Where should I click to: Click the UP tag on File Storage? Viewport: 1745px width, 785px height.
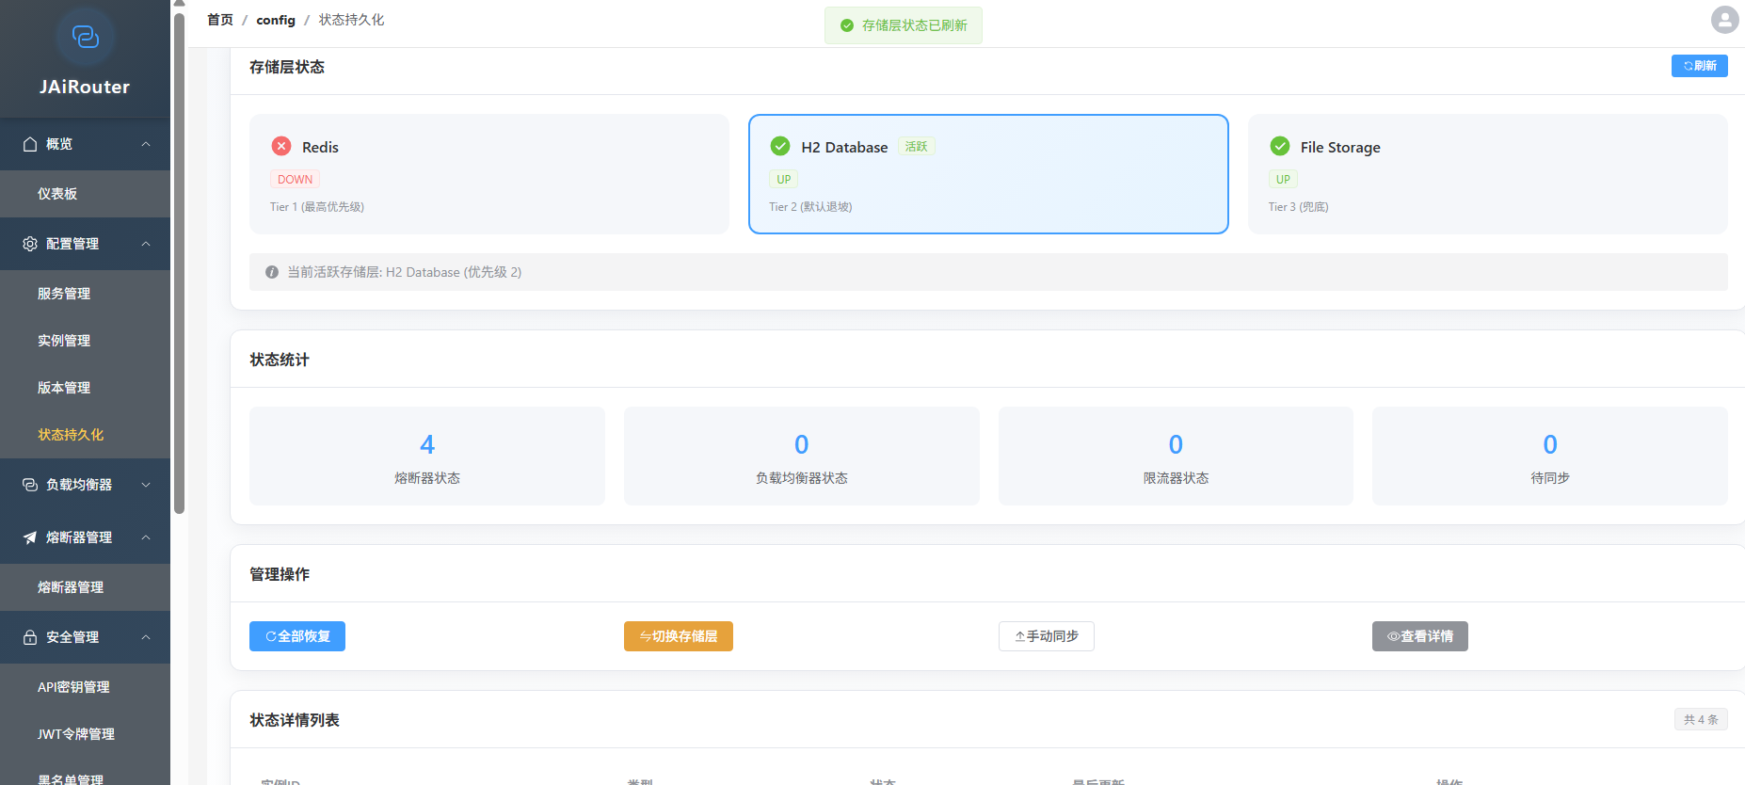tap(1283, 179)
